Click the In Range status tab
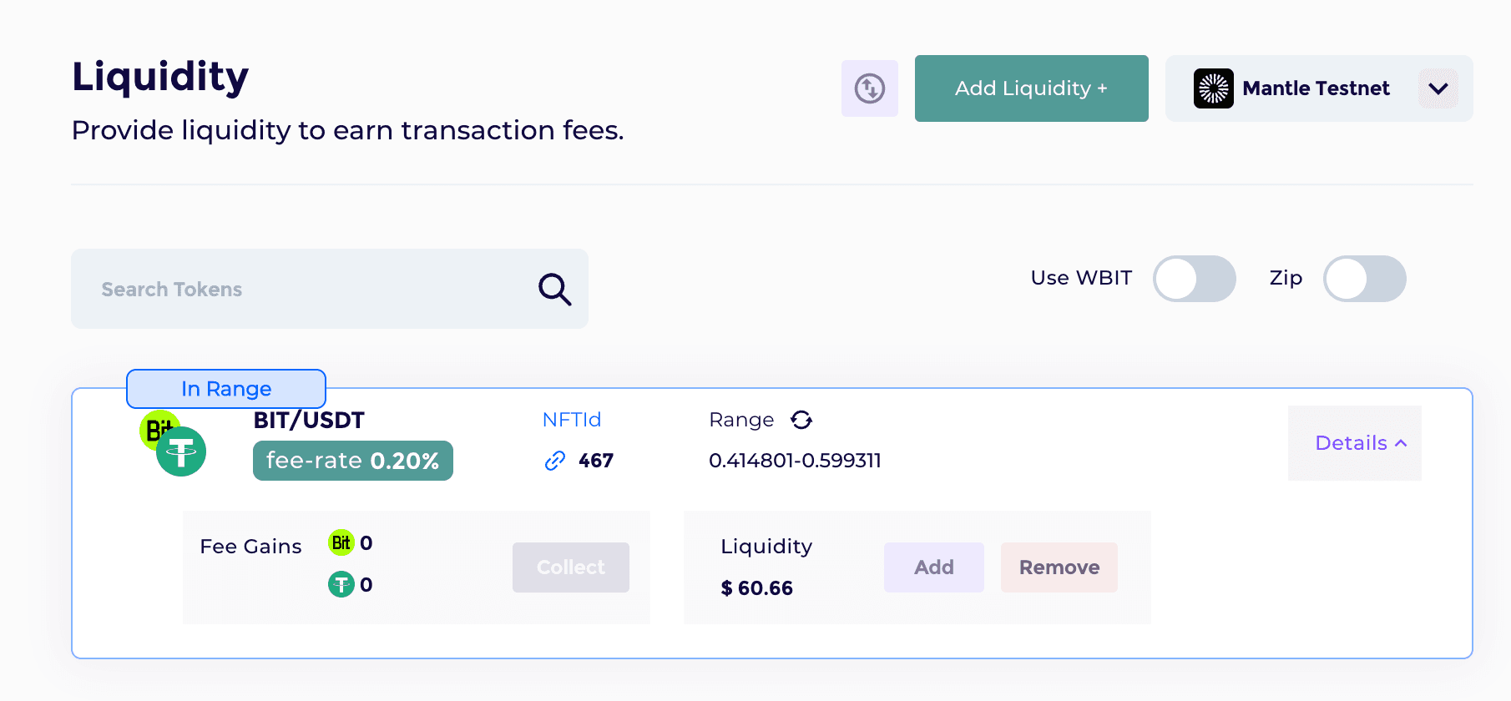1511x701 pixels. pyautogui.click(x=226, y=389)
